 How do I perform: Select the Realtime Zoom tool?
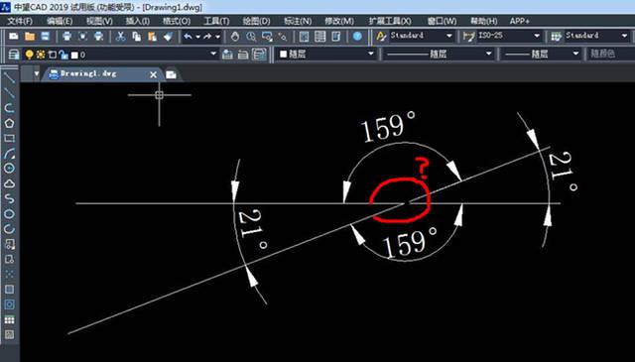(251, 37)
